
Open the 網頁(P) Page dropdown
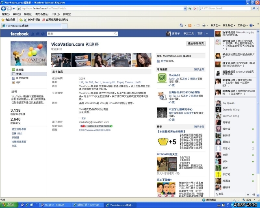coord(215,25)
